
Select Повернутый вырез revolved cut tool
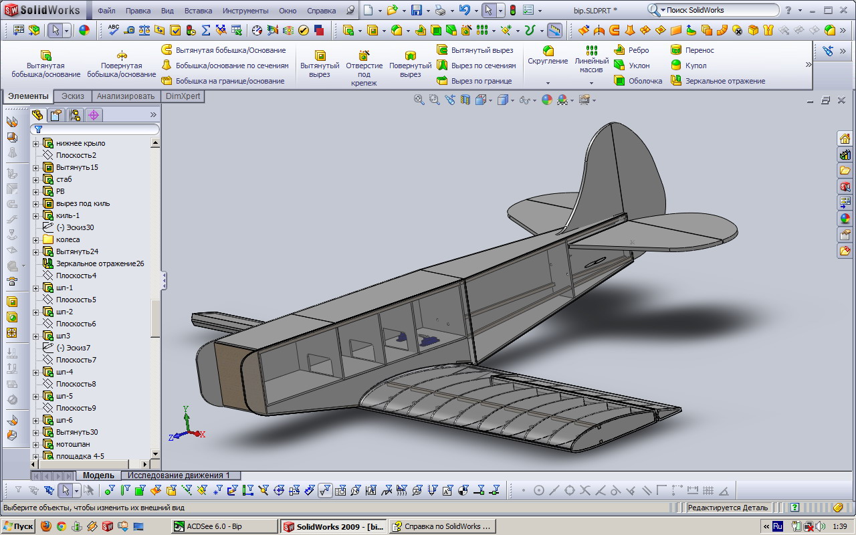tap(410, 64)
